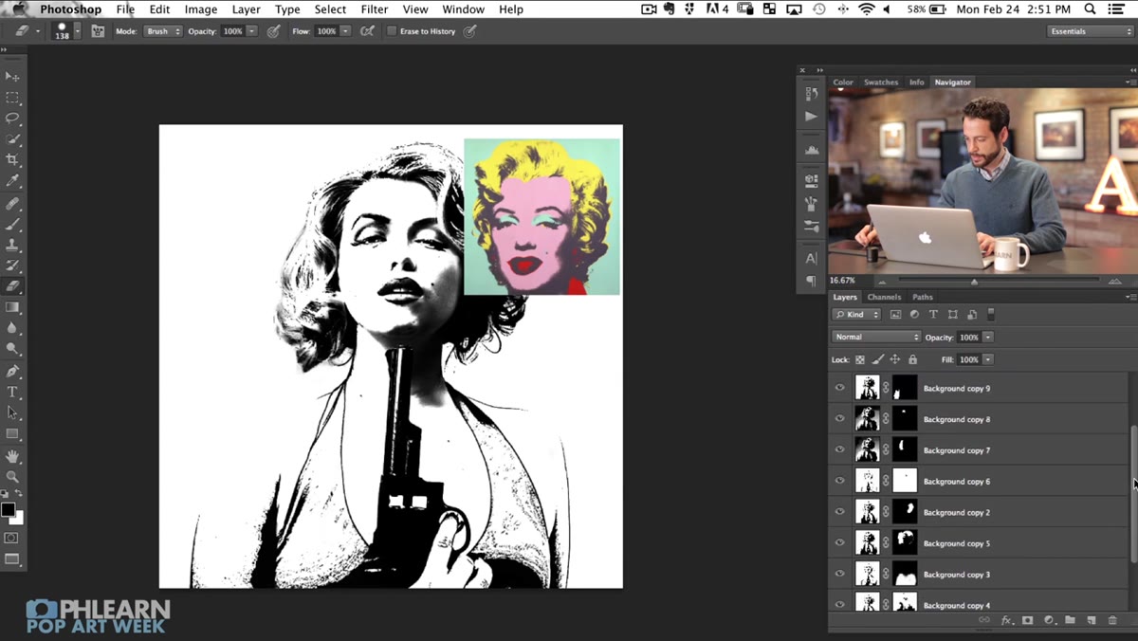The height and width of the screenshot is (641, 1138).
Task: Hide the Background copy 2 layer
Action: tap(839, 512)
